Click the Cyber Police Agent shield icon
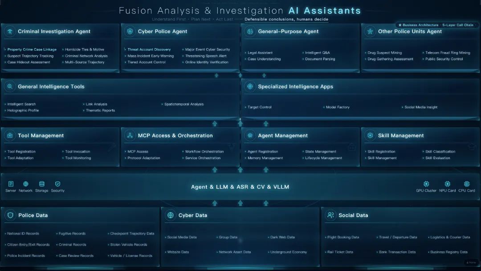This screenshot has width=481, height=271. pos(130,31)
